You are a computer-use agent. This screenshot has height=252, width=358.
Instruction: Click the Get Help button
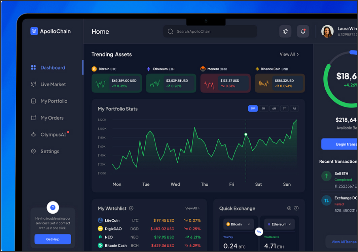(53, 239)
